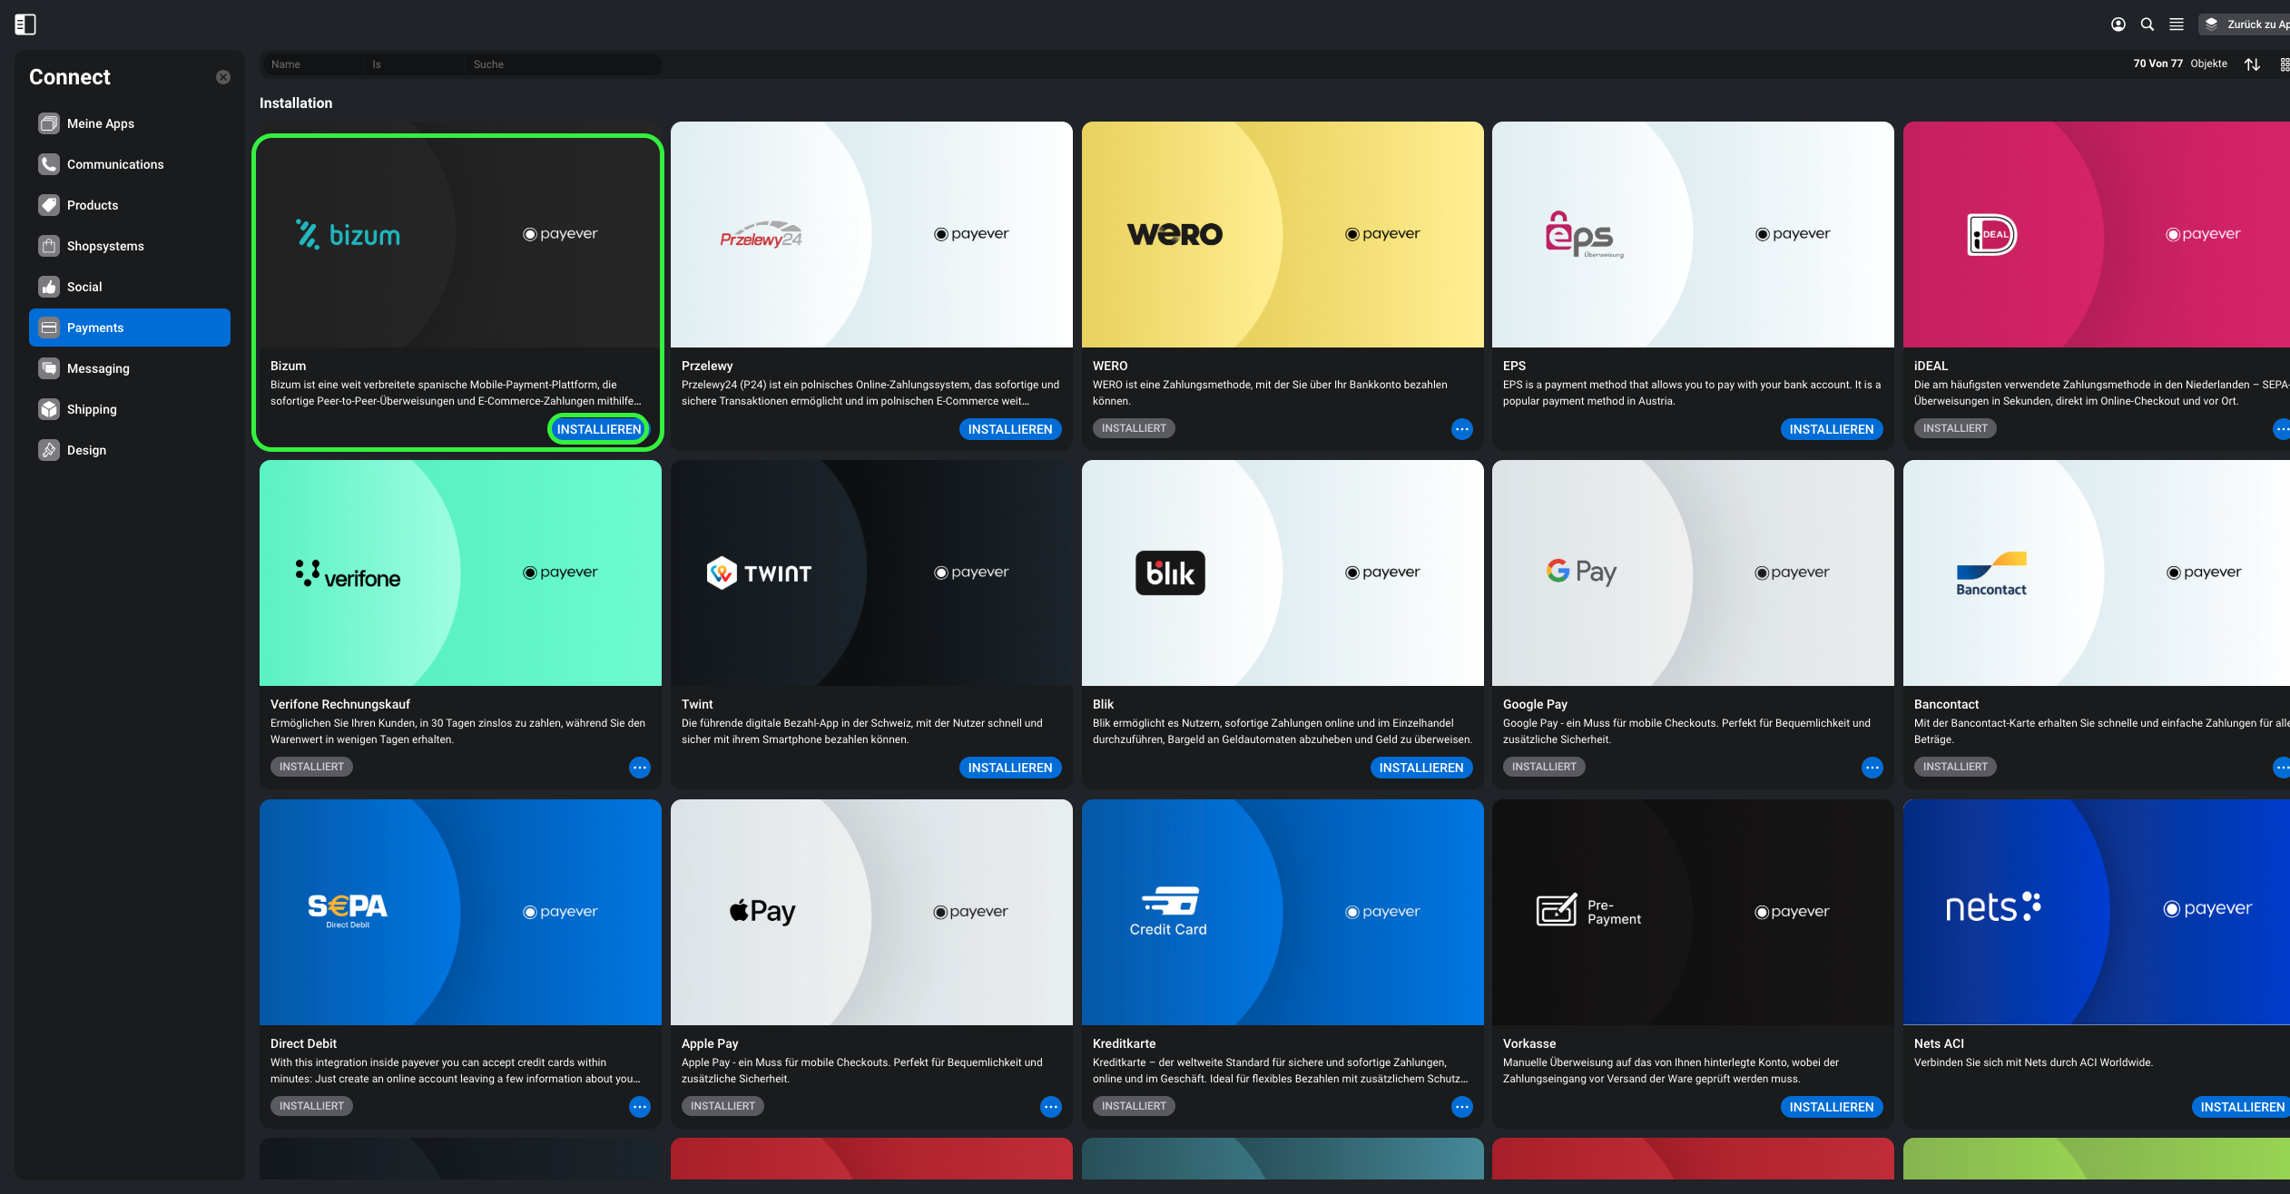Open the Blik card thumbnail
The image size is (2290, 1194).
1283,573
